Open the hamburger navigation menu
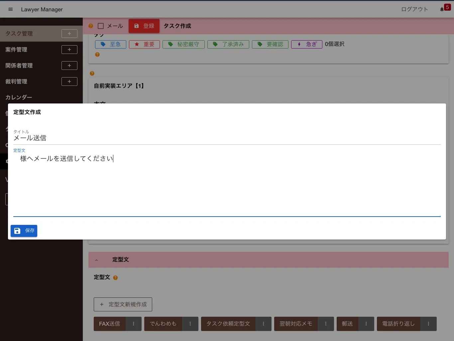This screenshot has width=454, height=341. pyautogui.click(x=11, y=9)
